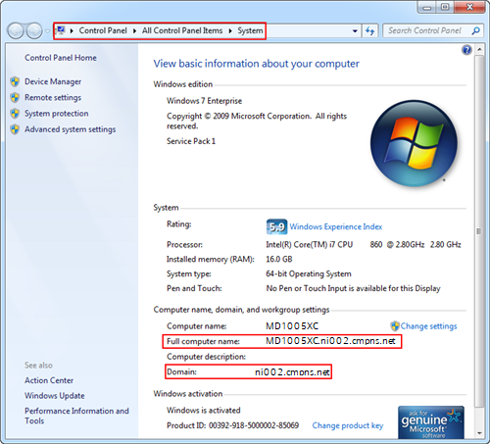Click the back navigation arrow button
The image size is (490, 444).
pyautogui.click(x=16, y=31)
